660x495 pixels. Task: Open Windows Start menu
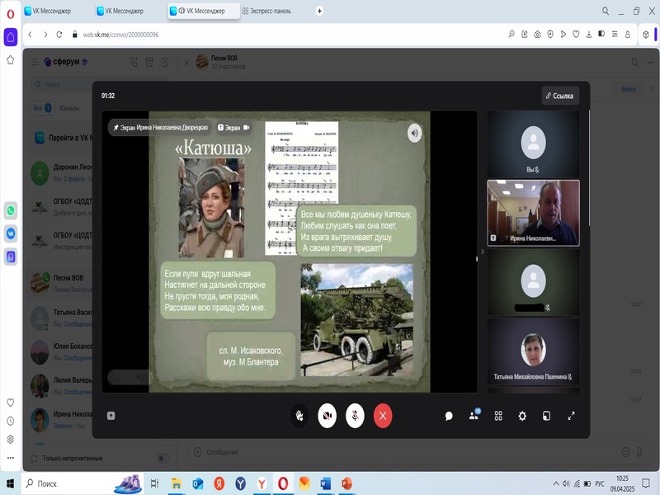click(x=10, y=483)
